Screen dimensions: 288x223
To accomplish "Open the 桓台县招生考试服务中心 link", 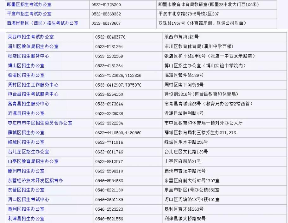I will tap(33, 94).
